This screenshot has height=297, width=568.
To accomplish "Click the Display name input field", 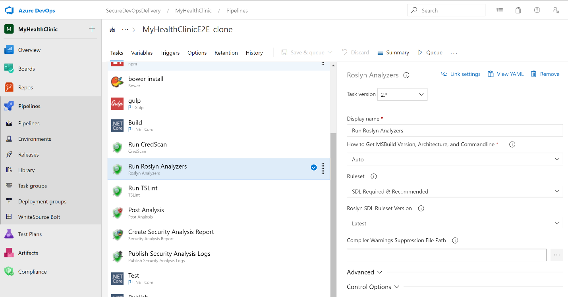I will [454, 130].
